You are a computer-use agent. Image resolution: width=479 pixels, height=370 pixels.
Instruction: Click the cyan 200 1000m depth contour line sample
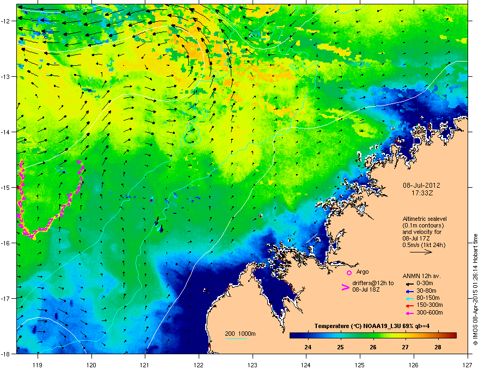(x=236, y=338)
